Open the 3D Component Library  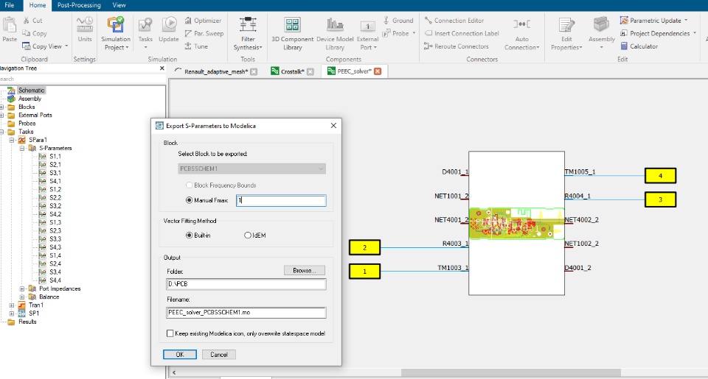coord(292,25)
